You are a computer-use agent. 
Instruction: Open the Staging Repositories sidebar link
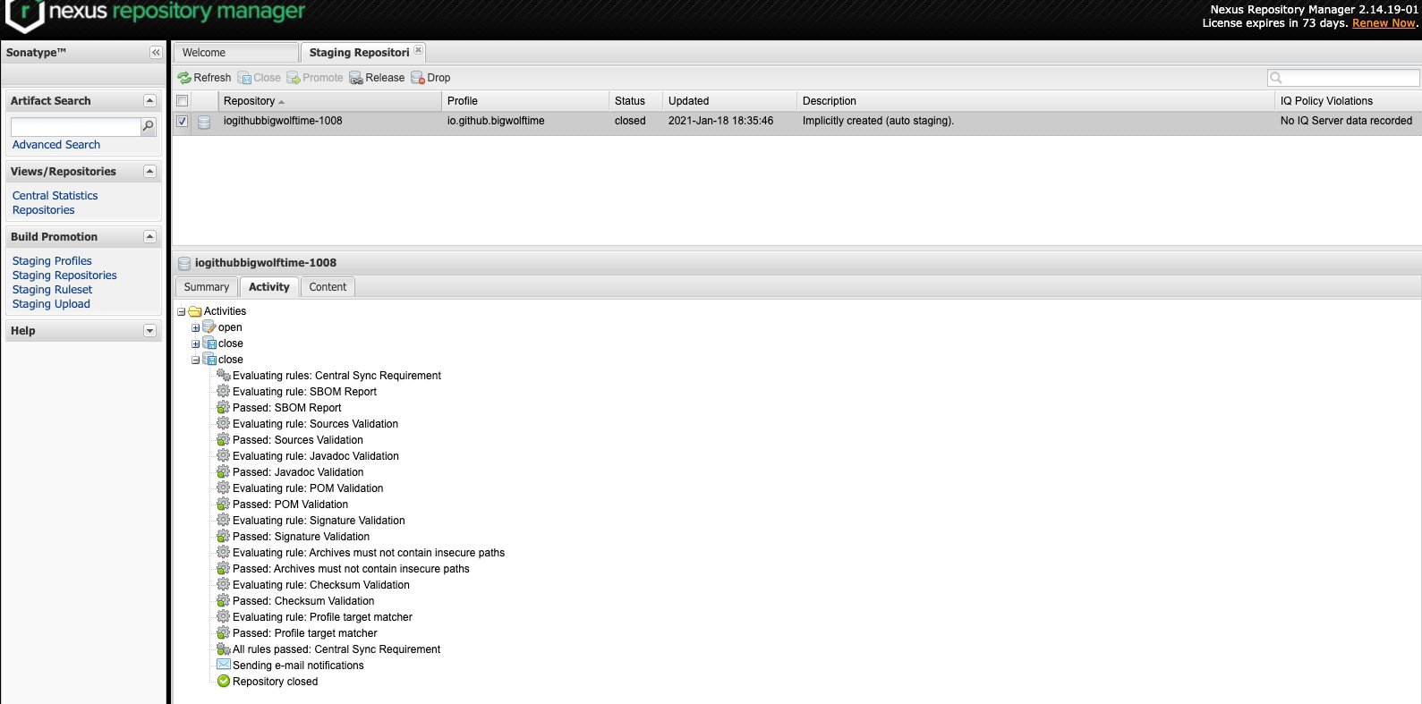pos(64,276)
